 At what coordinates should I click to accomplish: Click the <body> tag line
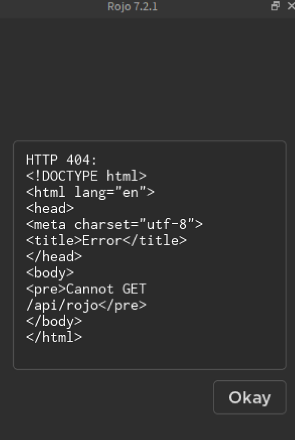tap(49, 272)
